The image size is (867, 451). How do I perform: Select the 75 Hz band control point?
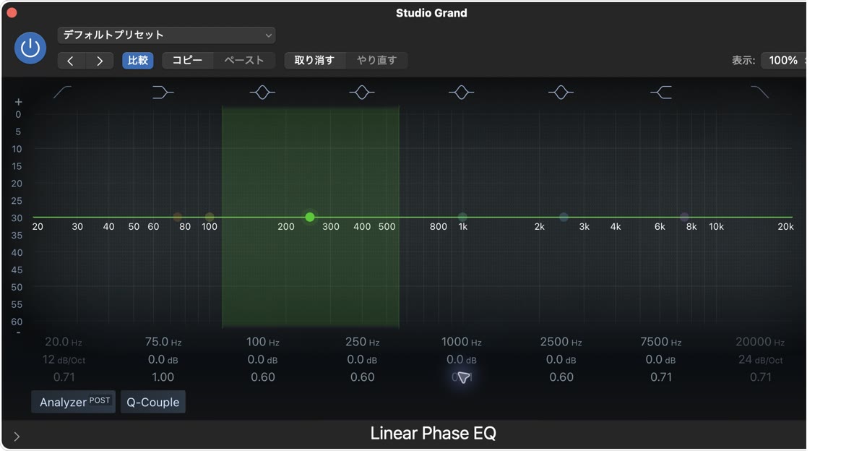tap(177, 217)
